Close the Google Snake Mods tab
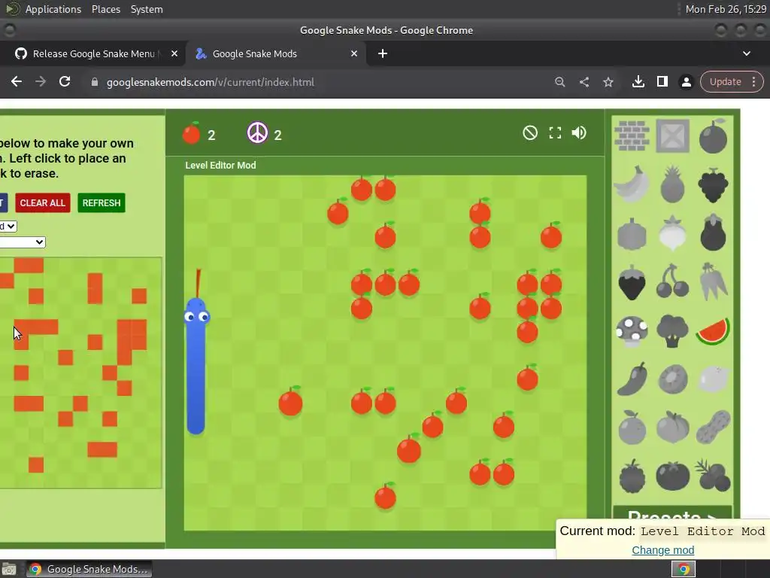Screen dimensions: 770x578 [x=354, y=53]
